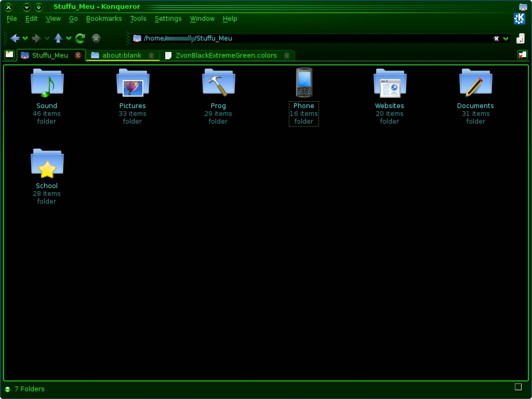
Task: Go up one directory level
Action: pos(58,38)
